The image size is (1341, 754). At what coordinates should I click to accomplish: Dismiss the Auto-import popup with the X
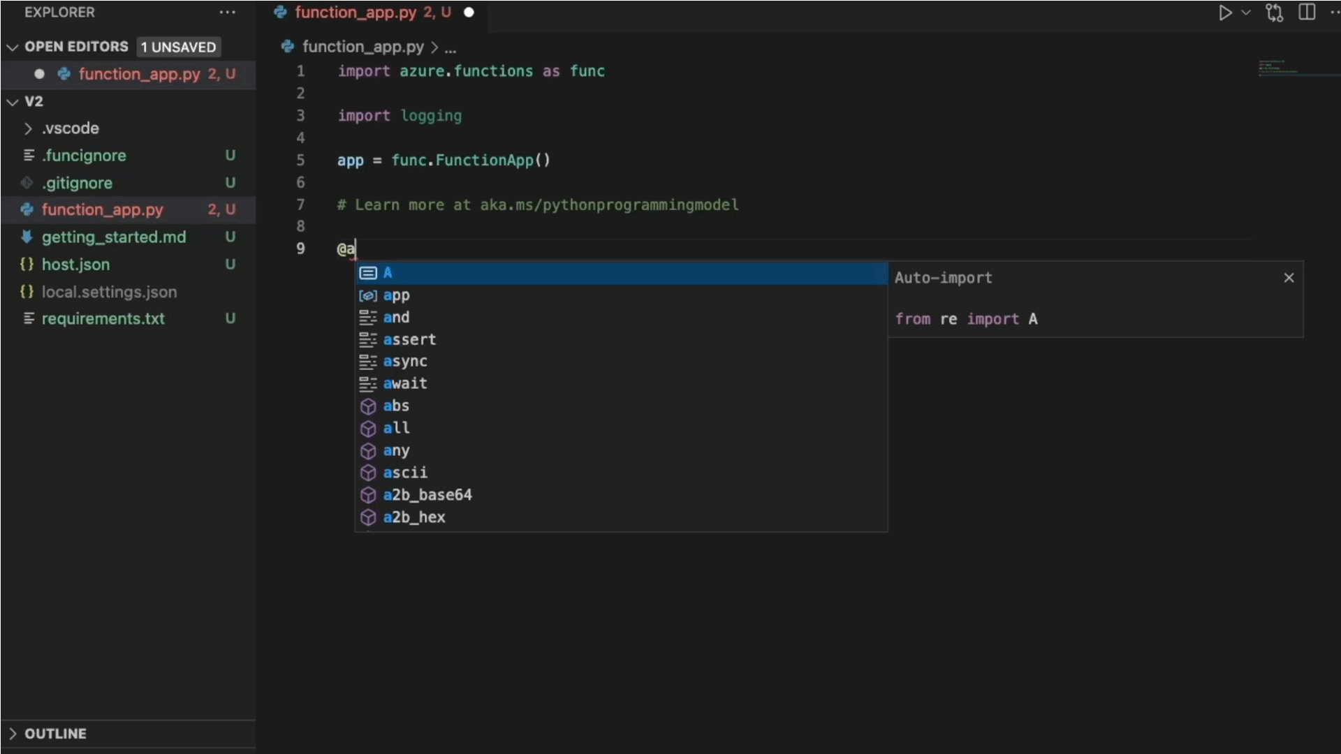[1289, 277]
